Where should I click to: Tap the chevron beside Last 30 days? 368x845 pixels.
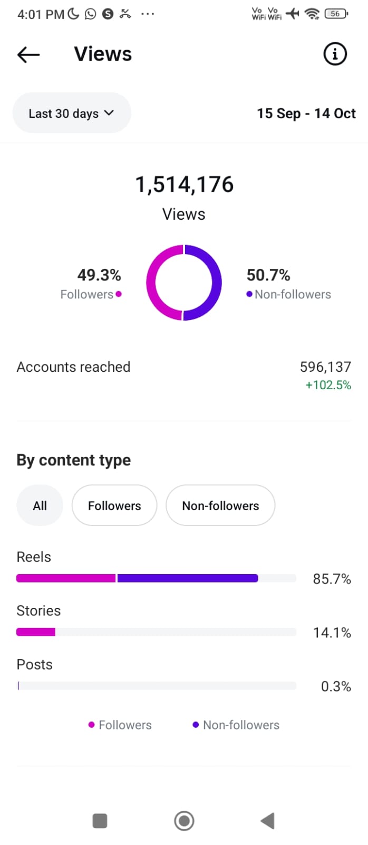109,112
